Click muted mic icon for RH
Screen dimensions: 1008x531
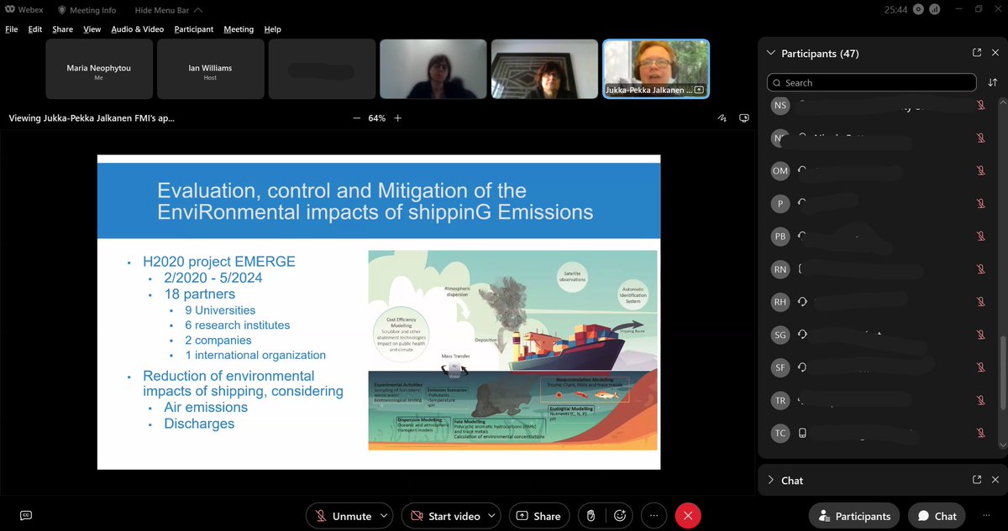pos(980,301)
